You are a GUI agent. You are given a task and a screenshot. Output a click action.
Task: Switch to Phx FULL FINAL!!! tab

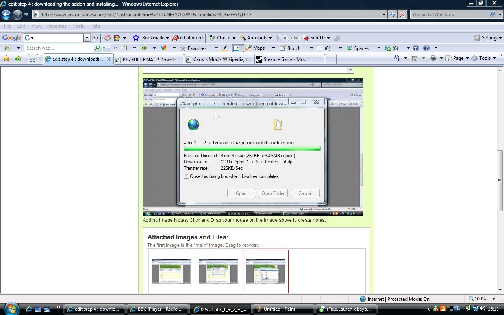point(148,59)
